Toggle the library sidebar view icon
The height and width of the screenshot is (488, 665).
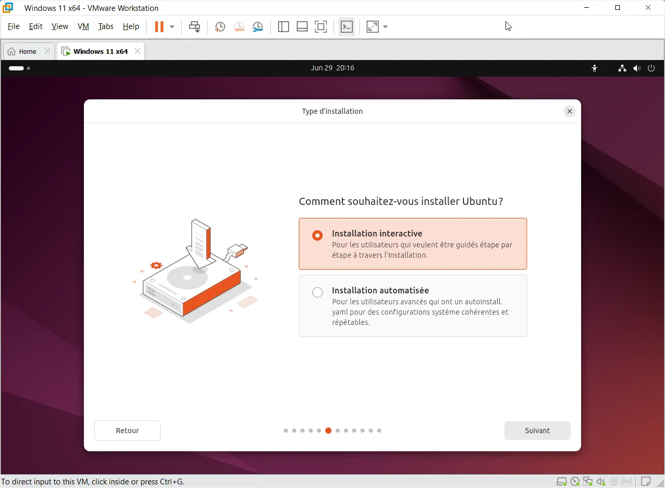point(283,27)
